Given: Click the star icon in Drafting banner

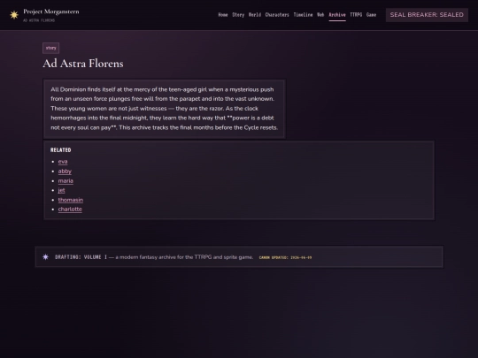Looking at the screenshot, I should click(x=45, y=257).
